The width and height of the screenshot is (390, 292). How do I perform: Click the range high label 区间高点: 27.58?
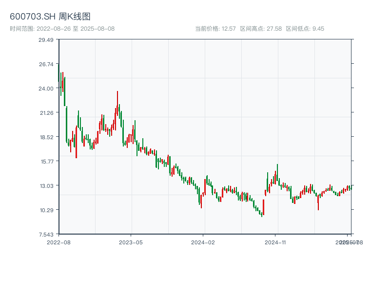pyautogui.click(x=261, y=29)
